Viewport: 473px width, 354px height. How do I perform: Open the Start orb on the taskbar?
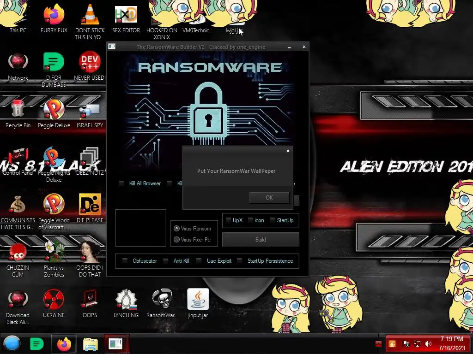click(12, 343)
